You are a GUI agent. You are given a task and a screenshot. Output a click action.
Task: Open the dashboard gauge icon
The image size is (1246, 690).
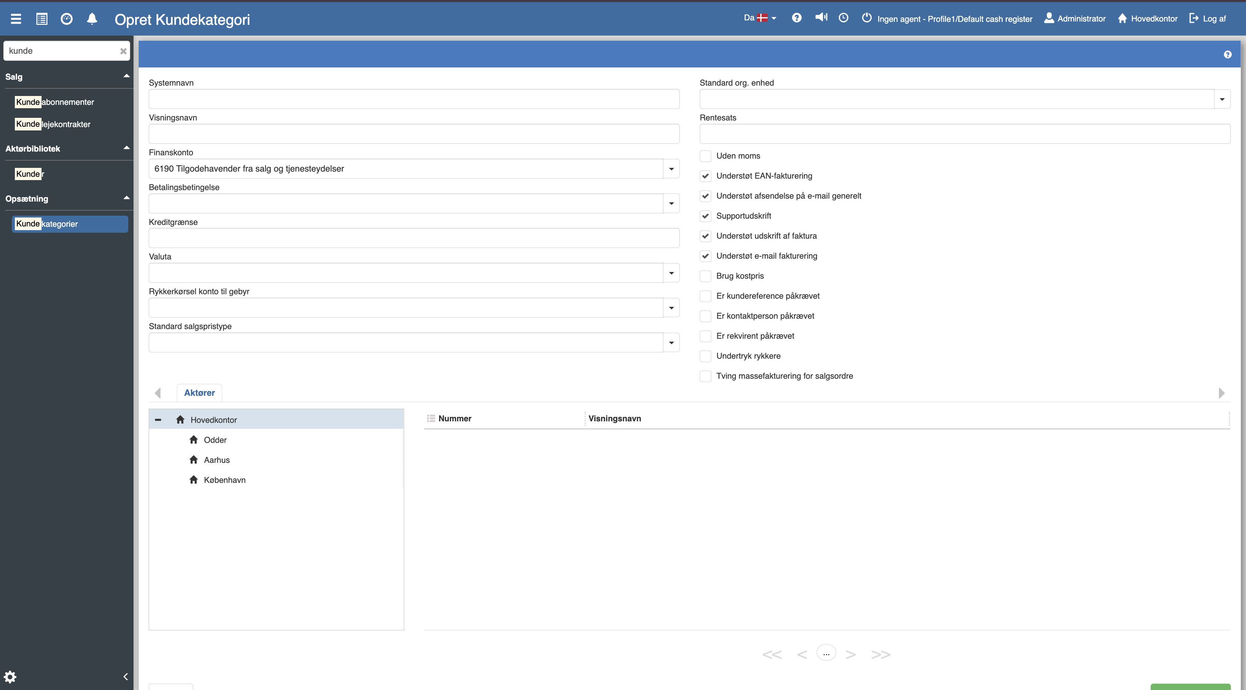(x=67, y=19)
